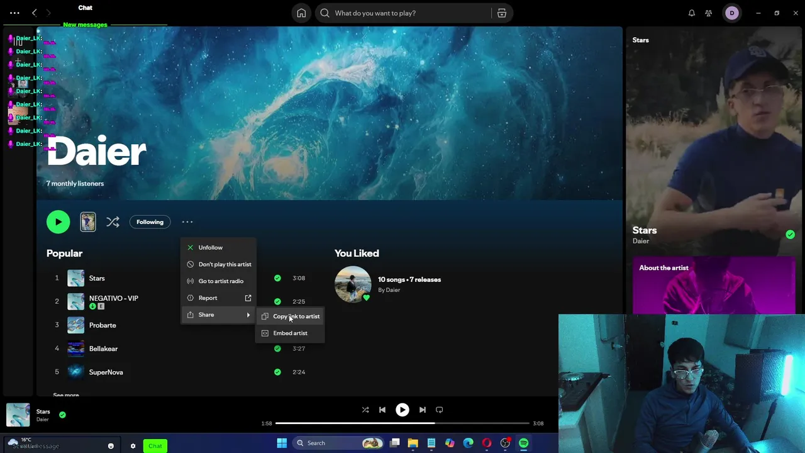Expand the Share submenu
Viewport: 805px width, 453px height.
(218, 315)
